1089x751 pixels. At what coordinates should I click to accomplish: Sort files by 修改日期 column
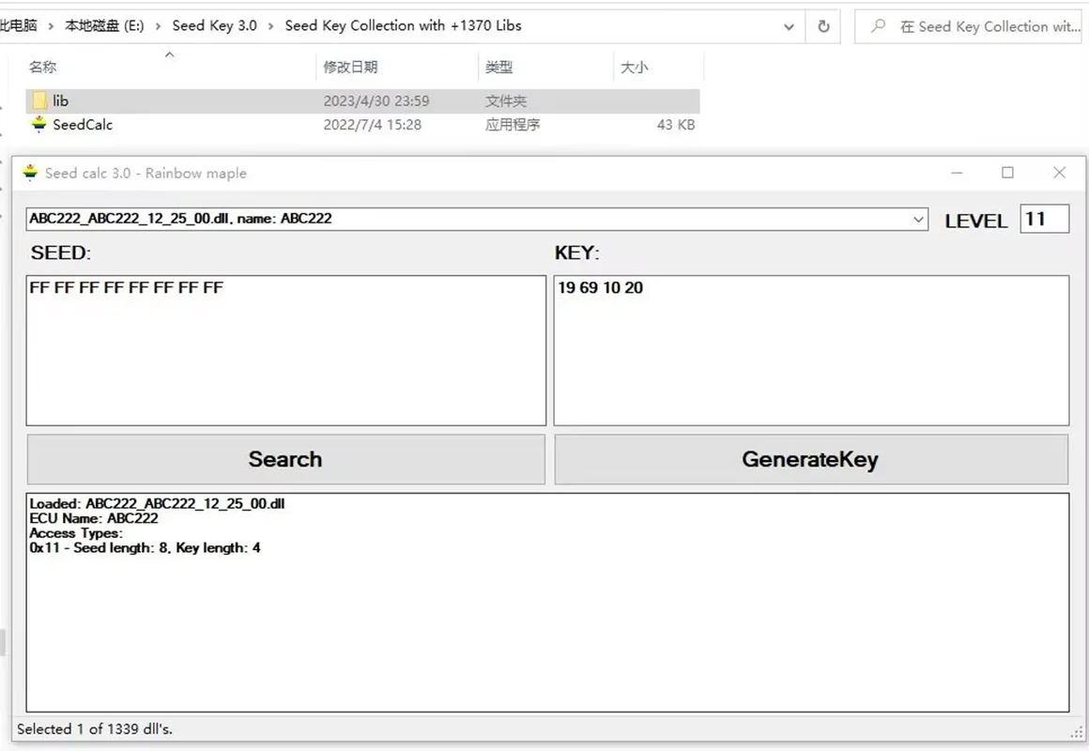pyautogui.click(x=350, y=67)
